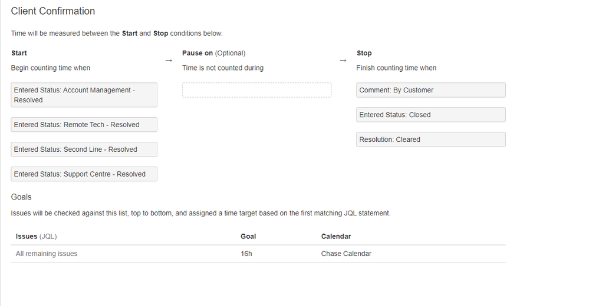
Task: Click the Stop column label
Action: pyautogui.click(x=364, y=53)
